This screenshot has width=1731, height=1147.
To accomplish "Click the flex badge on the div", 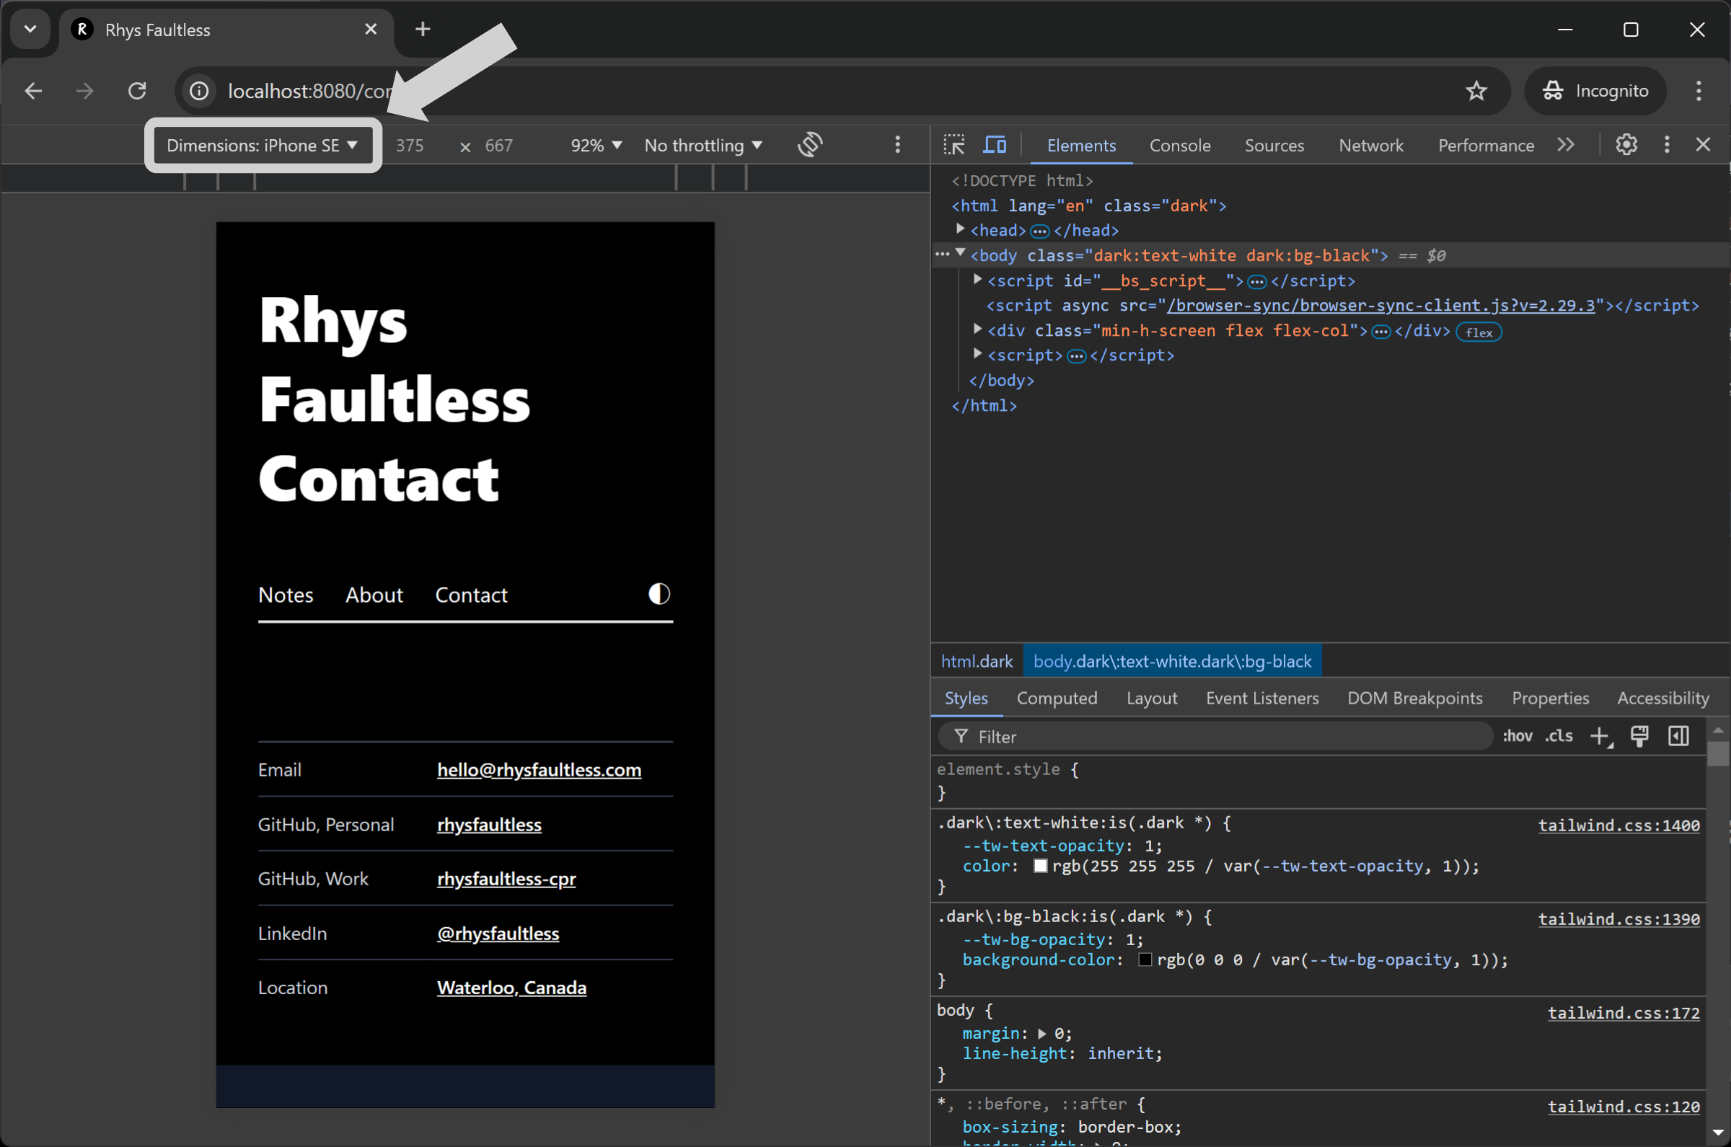I will (1479, 332).
